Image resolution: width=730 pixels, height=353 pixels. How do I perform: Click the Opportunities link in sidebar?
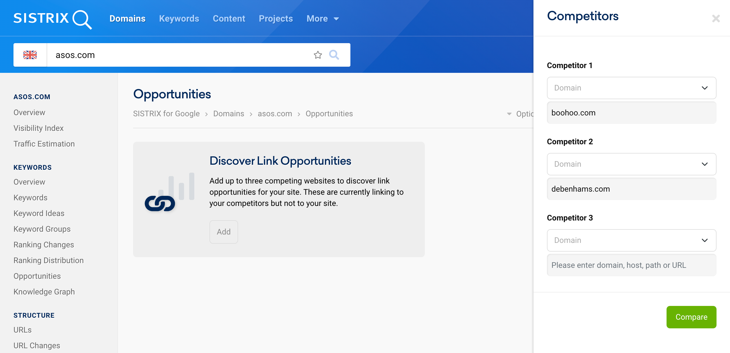point(37,276)
